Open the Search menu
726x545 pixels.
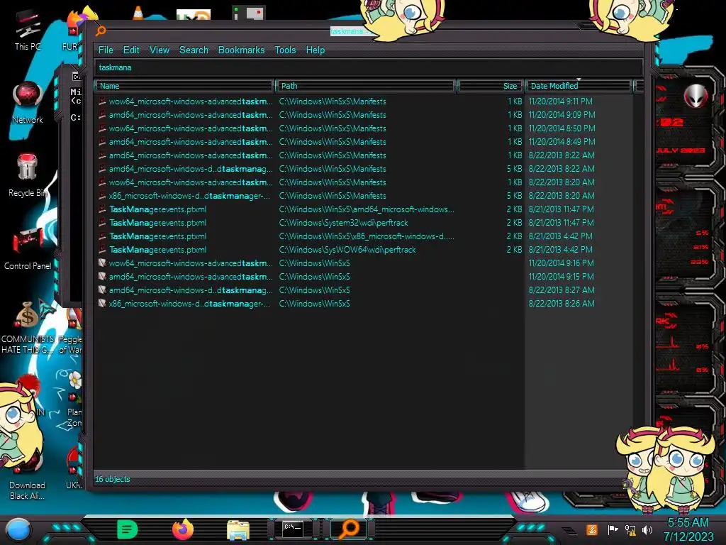(194, 50)
